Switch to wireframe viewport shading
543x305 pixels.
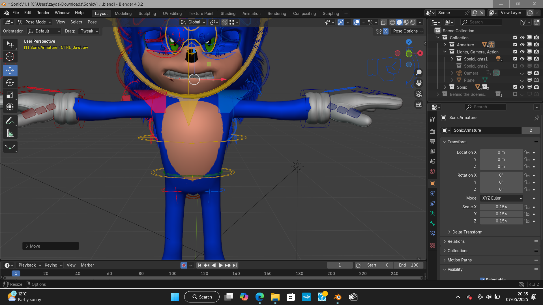point(392,22)
